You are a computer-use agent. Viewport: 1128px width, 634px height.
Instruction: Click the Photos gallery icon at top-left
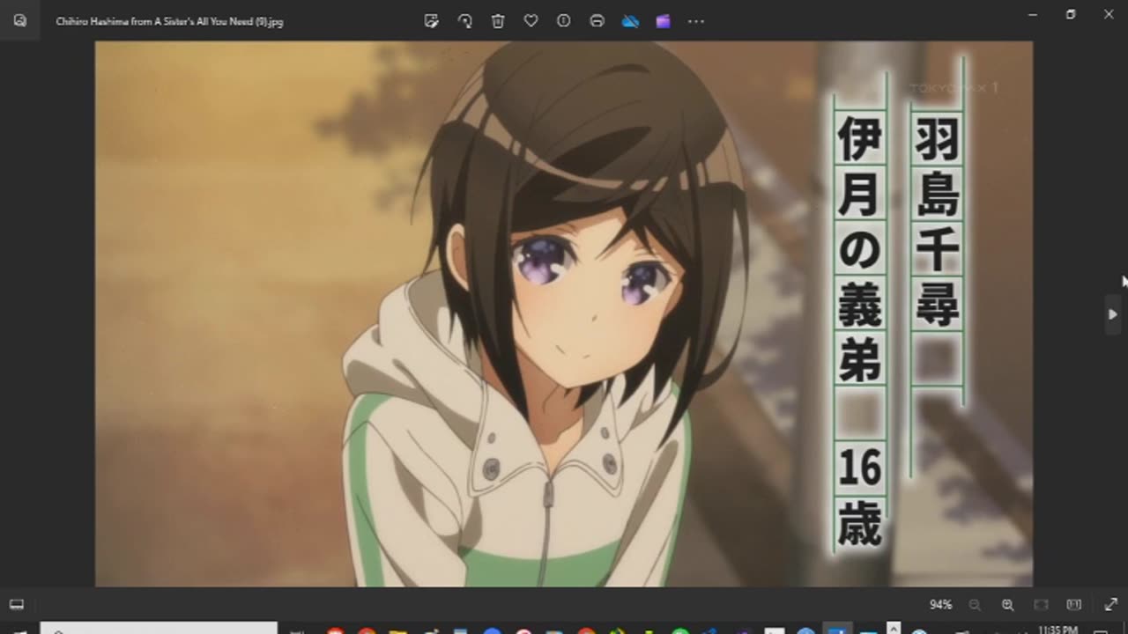(x=20, y=20)
